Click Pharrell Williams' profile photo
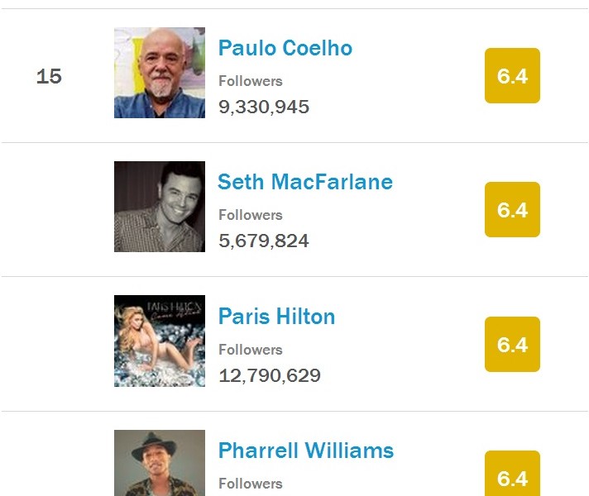The image size is (589, 496). [x=160, y=463]
